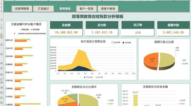191x106 pixels.
Task: Click the 未超期 legend in 超期欠款占比图
Action: (x=185, y=64)
